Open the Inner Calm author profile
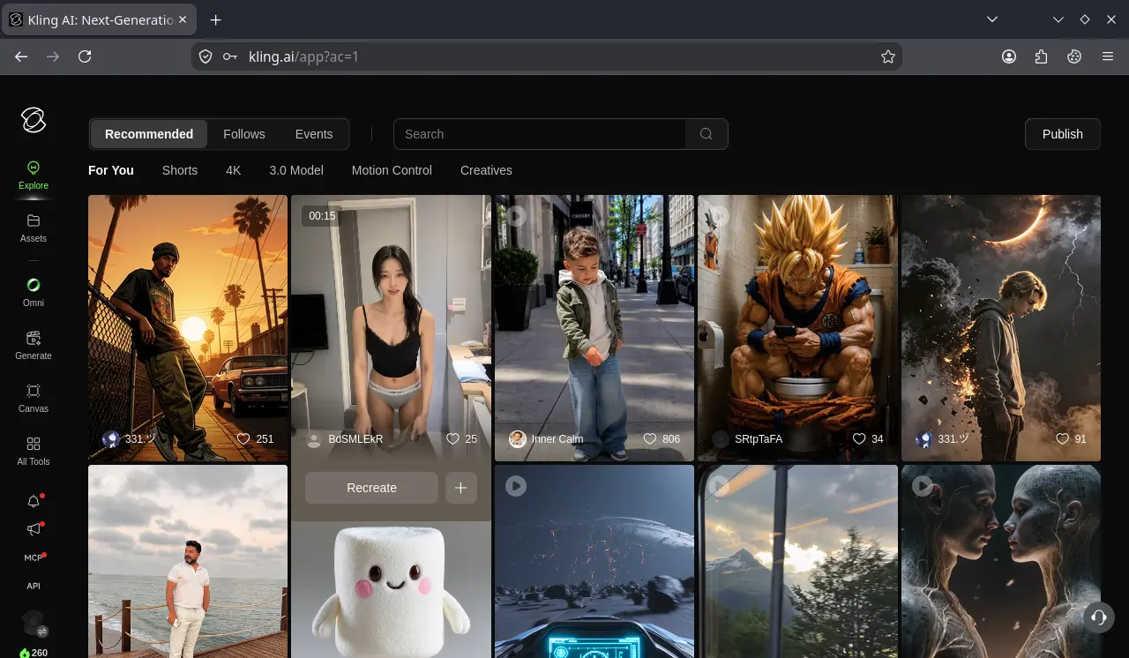This screenshot has width=1129, height=658. click(x=546, y=438)
